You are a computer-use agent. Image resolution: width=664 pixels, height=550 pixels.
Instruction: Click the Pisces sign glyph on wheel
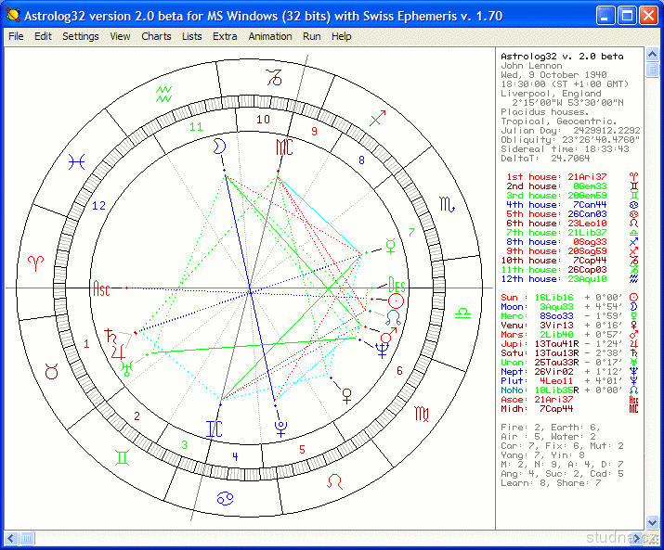pyautogui.click(x=77, y=161)
